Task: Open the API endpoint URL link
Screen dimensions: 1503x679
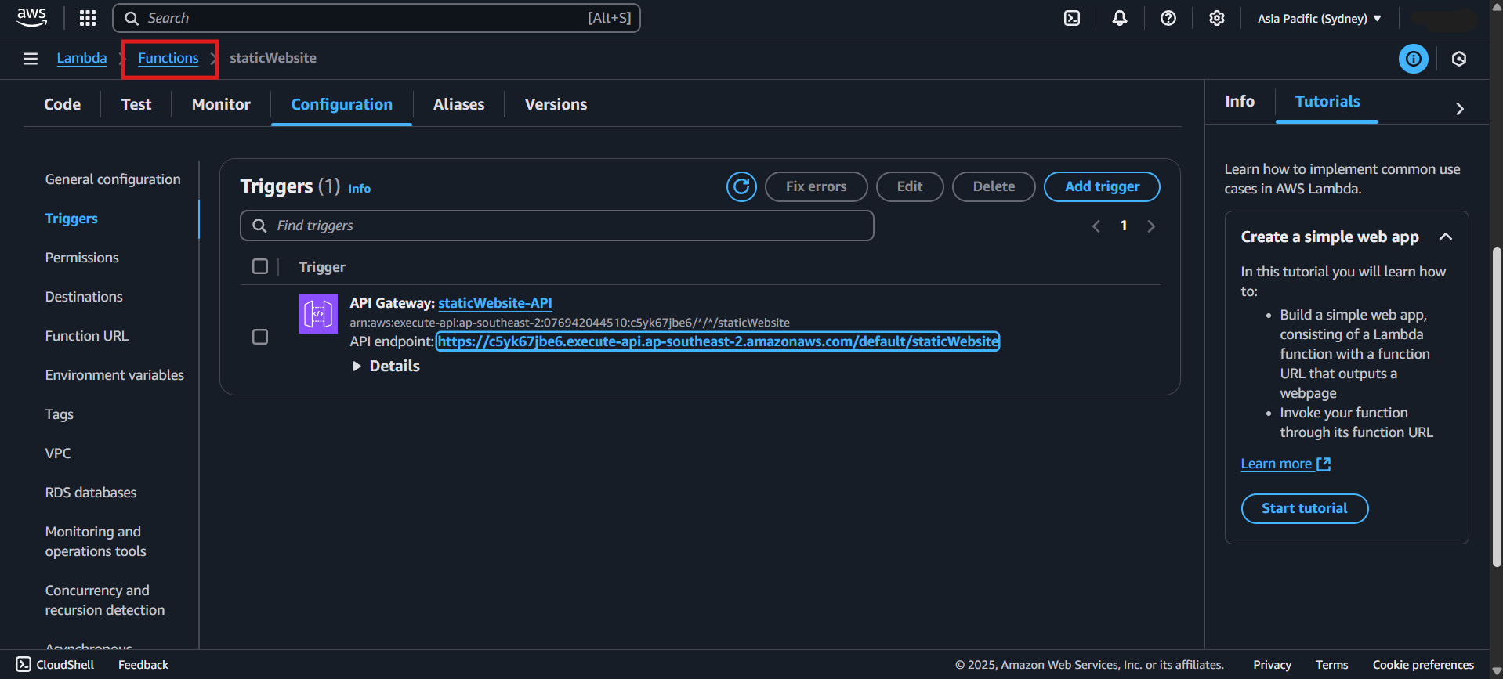Action: 718,341
